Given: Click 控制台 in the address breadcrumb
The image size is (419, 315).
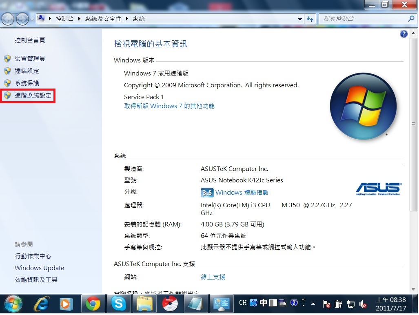Looking at the screenshot, I should pyautogui.click(x=64, y=19).
